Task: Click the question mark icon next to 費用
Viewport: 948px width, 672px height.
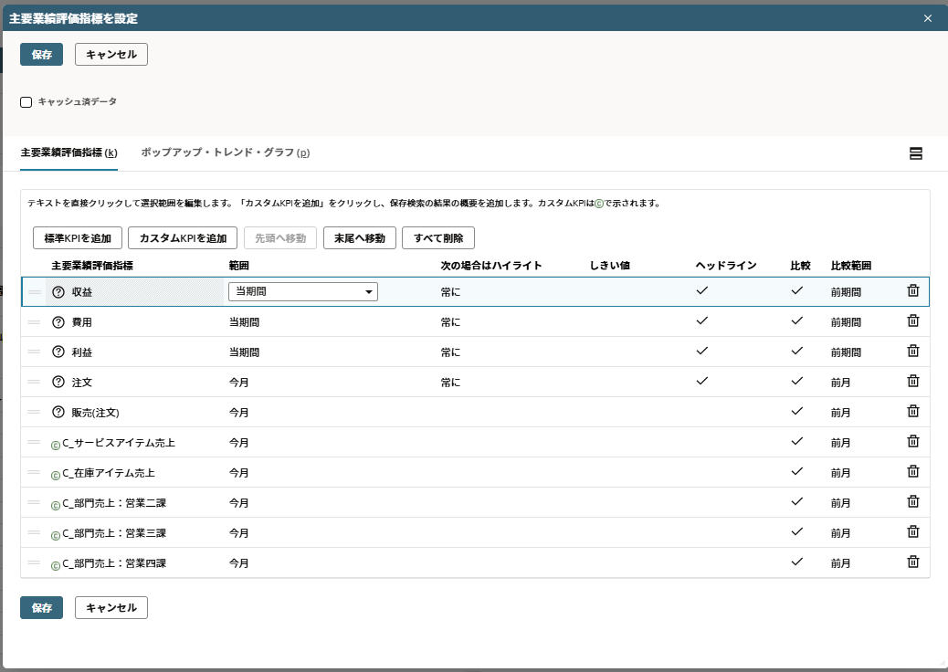Action: (x=58, y=322)
